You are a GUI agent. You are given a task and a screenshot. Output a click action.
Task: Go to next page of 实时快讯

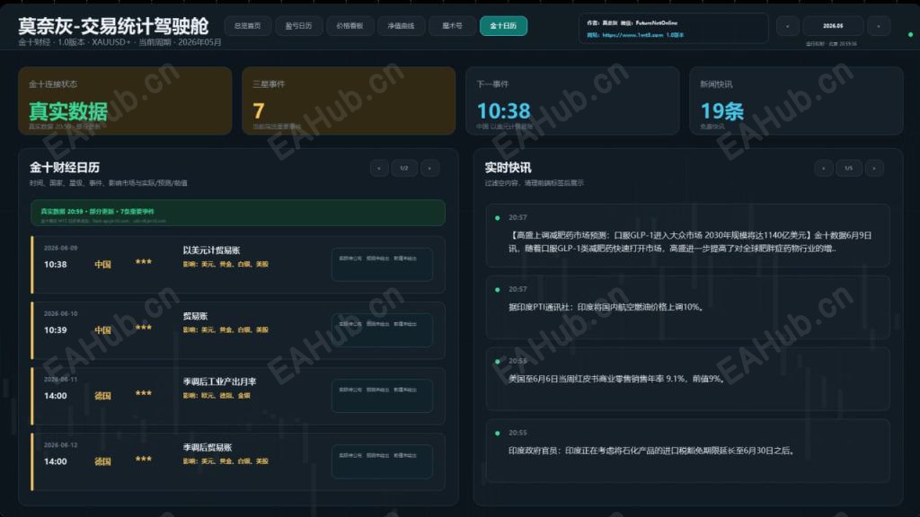point(873,168)
